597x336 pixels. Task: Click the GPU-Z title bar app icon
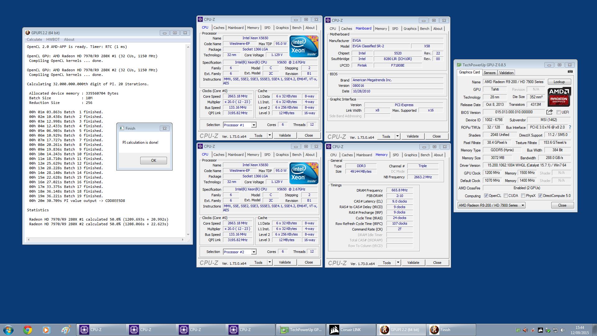pyautogui.click(x=459, y=65)
